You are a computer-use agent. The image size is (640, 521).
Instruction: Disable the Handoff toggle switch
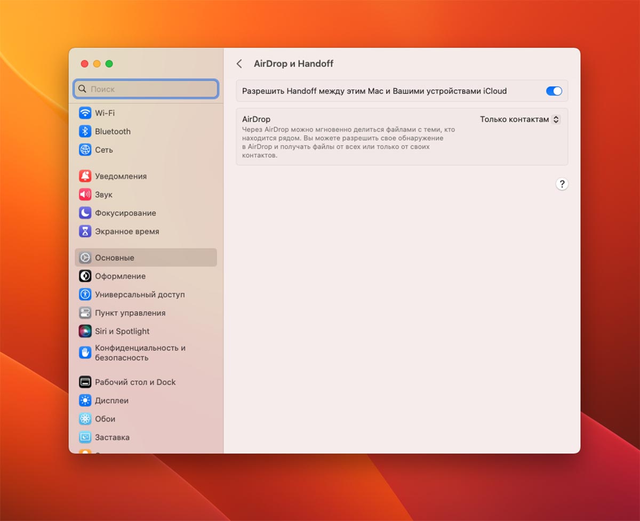(x=554, y=91)
